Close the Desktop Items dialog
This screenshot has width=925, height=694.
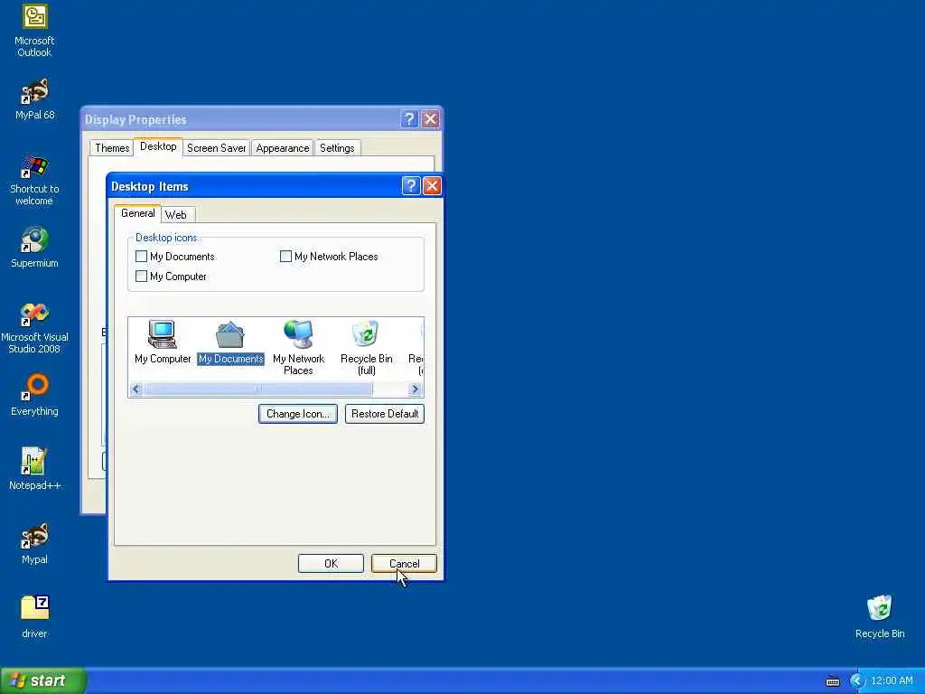click(432, 186)
